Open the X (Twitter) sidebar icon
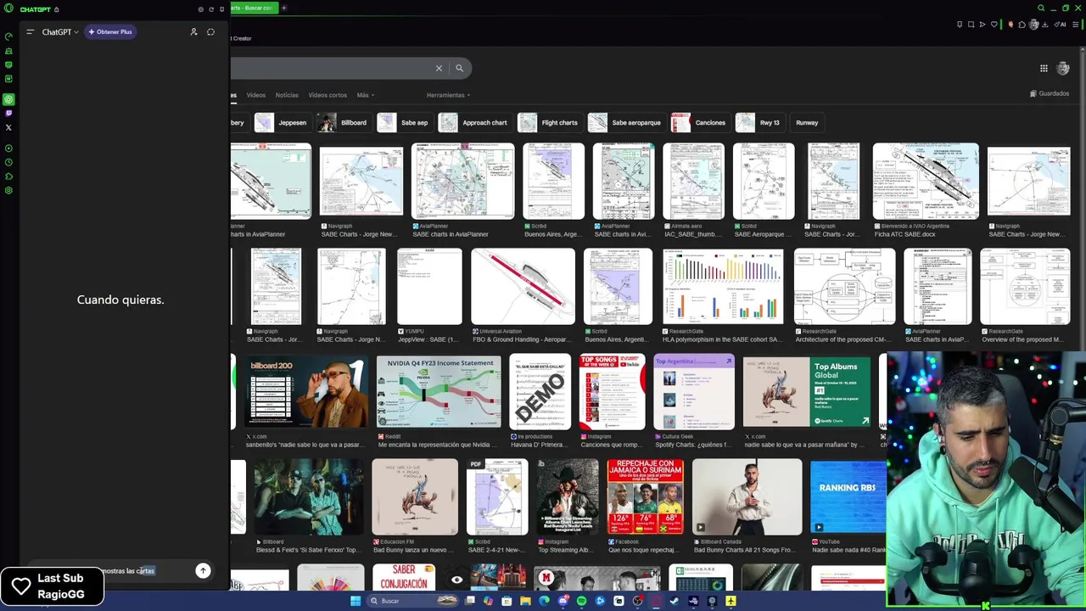This screenshot has height=611, width=1086. click(x=8, y=127)
